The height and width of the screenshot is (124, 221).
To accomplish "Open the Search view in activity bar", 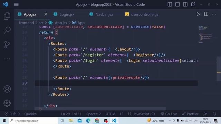I will 7,30.
